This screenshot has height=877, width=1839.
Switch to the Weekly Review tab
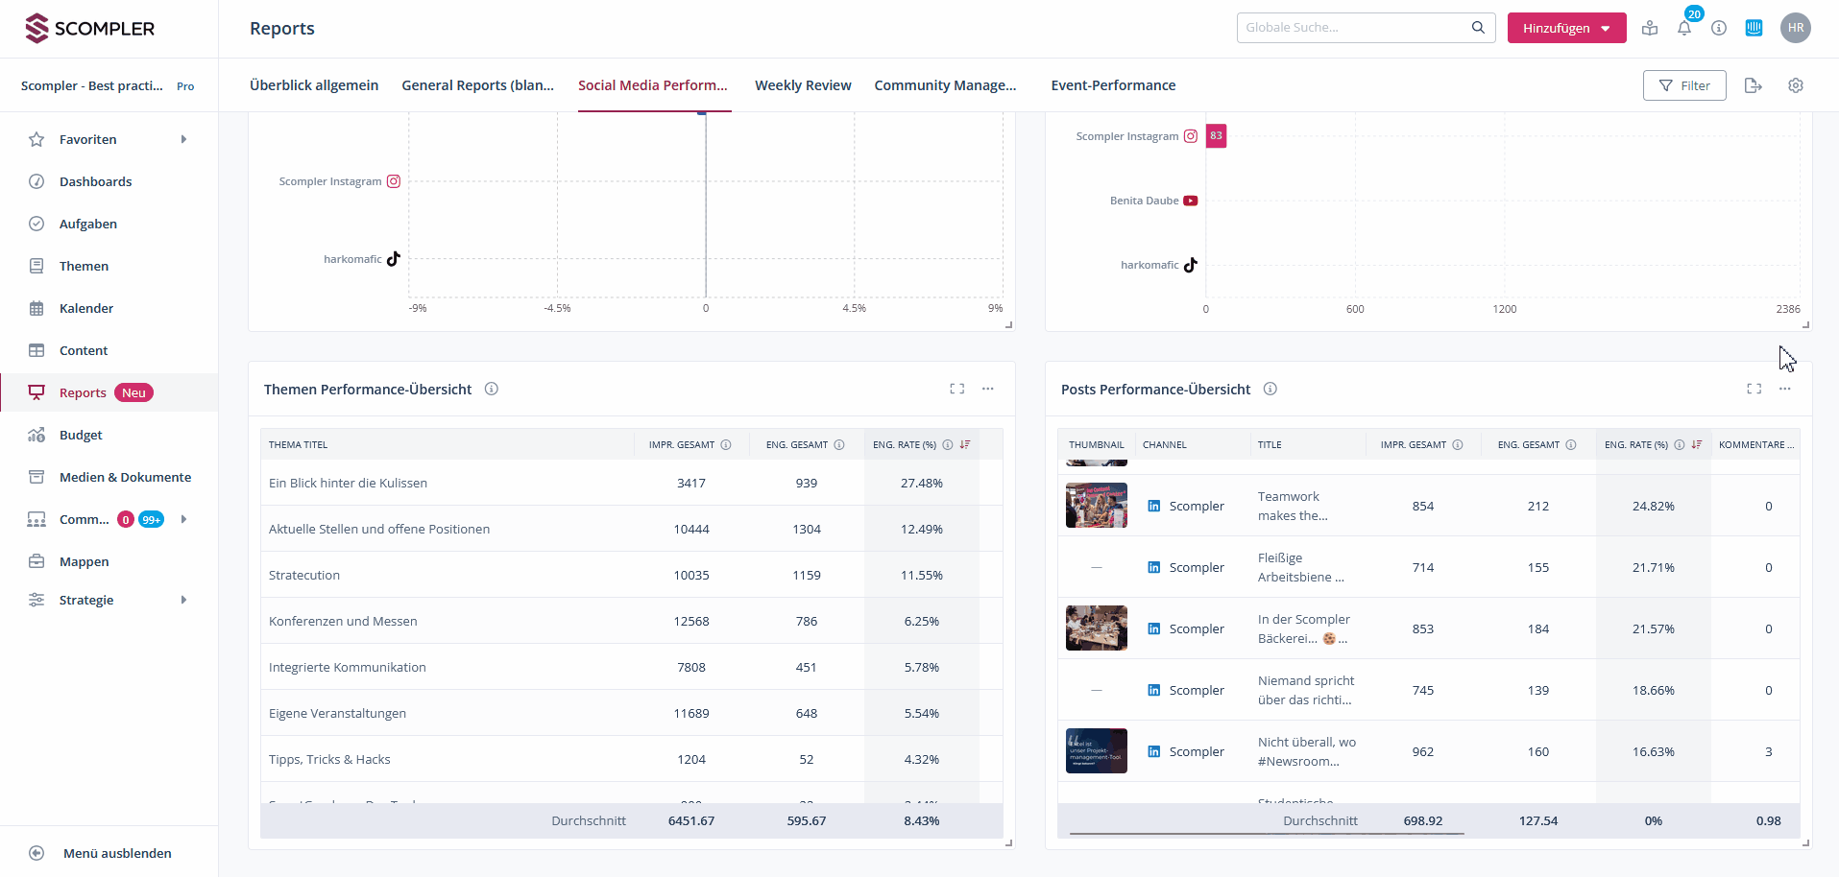click(x=803, y=85)
